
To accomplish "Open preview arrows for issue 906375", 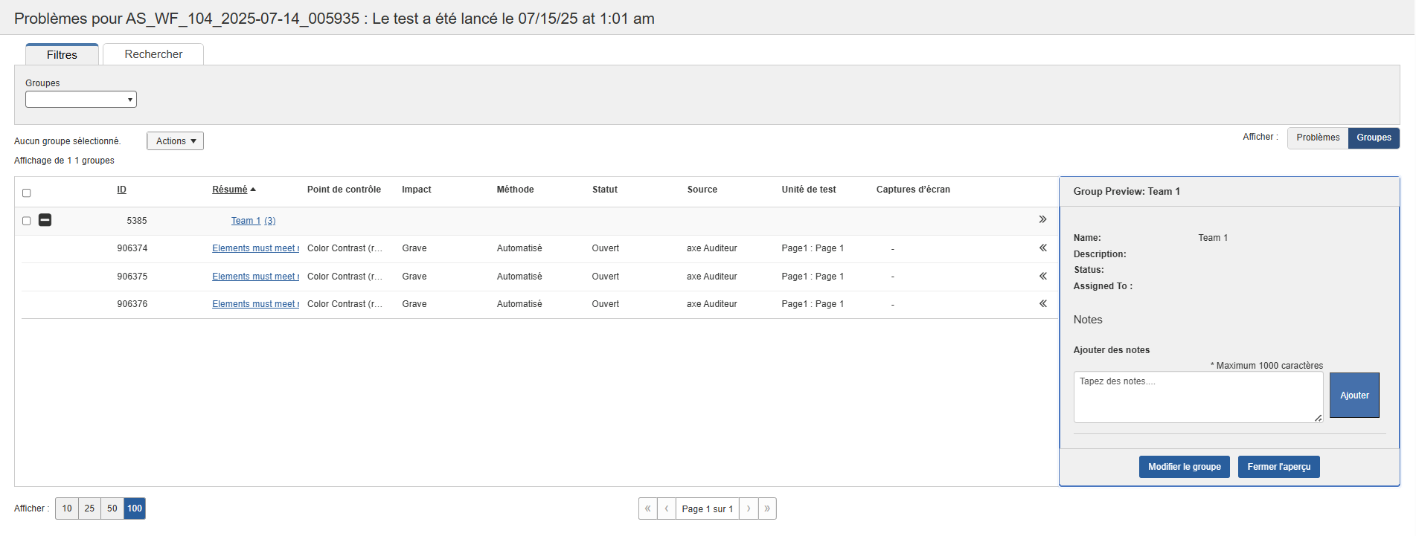I will [1042, 276].
